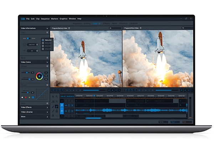Collapse the Video Informations section
Screen dimensions: 214x147
point(47,28)
